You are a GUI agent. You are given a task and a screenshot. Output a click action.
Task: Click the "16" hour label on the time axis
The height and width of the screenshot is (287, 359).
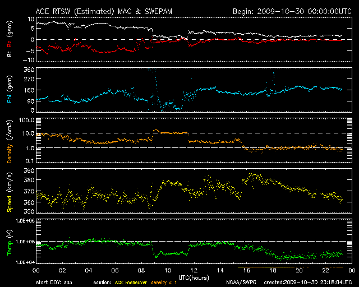[247, 271]
